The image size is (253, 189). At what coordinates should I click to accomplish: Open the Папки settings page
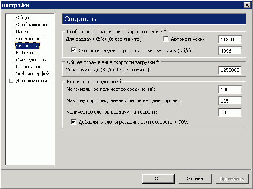(x=23, y=32)
